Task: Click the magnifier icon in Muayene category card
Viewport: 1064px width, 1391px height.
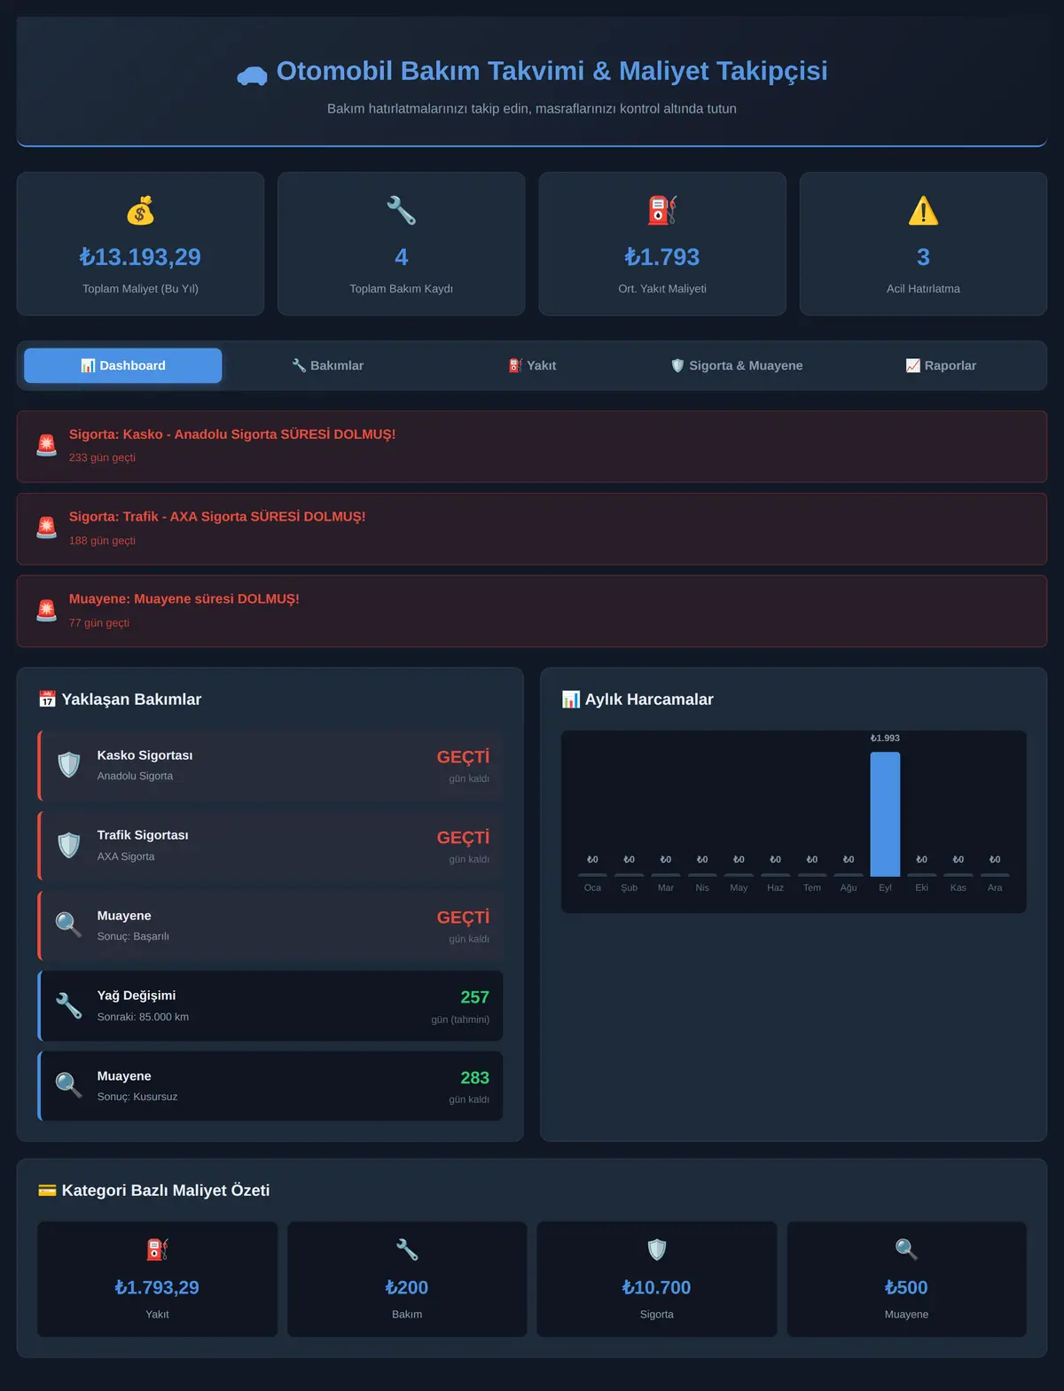Action: (906, 1249)
